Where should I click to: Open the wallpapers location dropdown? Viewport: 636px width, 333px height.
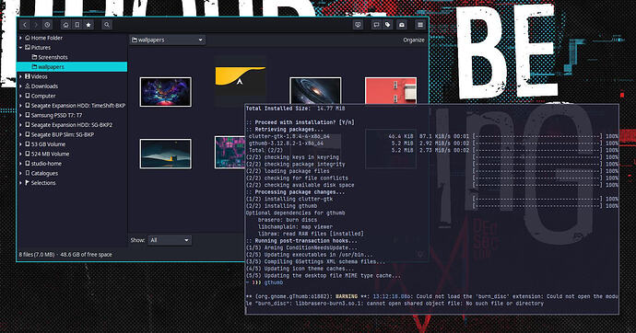tap(168, 40)
